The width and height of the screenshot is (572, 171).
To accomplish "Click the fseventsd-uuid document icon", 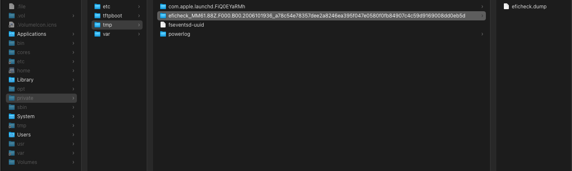I will tap(163, 25).
